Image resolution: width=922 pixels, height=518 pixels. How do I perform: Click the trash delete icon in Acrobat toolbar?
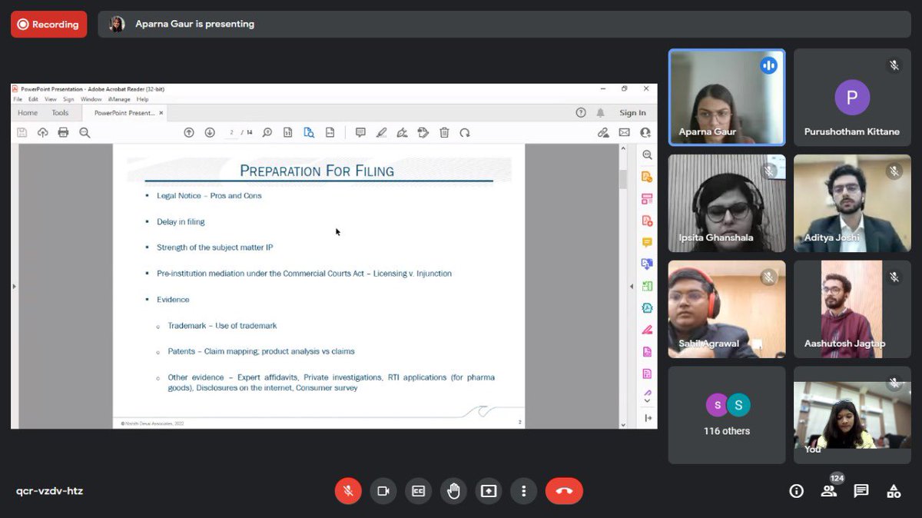point(444,132)
